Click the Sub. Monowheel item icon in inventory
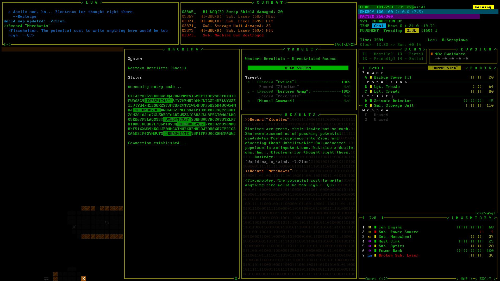The height and width of the screenshot is (281, 500). (x=369, y=237)
